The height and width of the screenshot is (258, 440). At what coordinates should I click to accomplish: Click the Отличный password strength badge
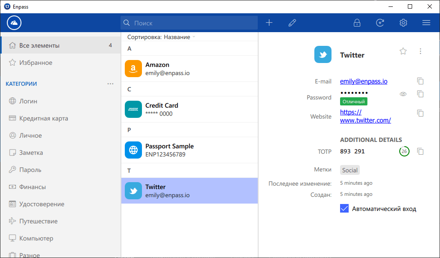[x=353, y=102]
